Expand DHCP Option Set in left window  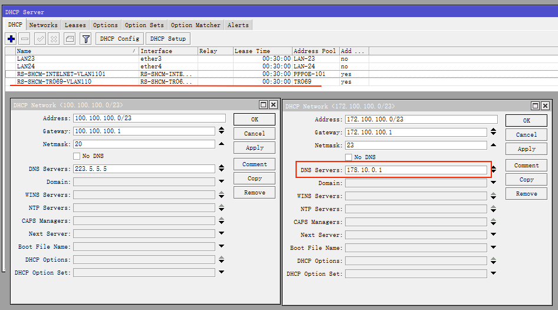(221, 272)
